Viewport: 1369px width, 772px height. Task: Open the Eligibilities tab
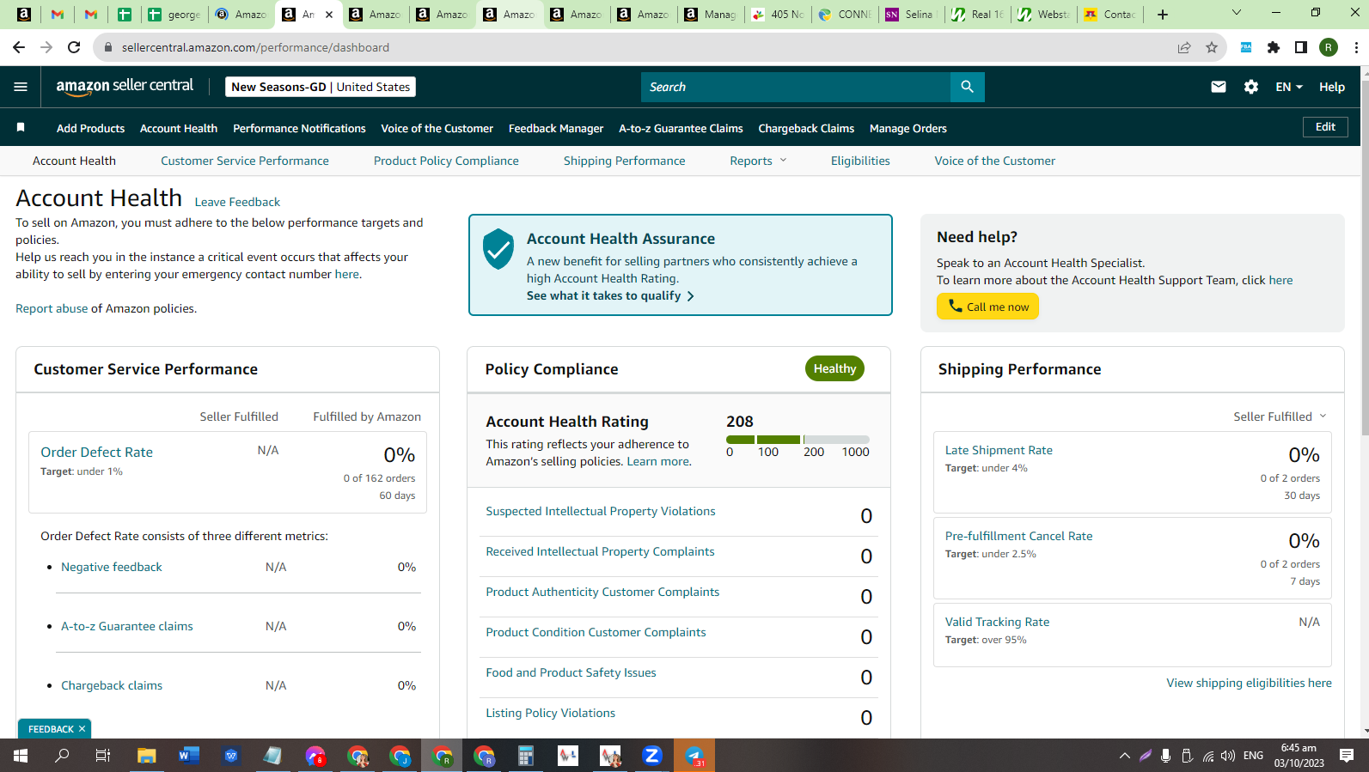click(860, 161)
